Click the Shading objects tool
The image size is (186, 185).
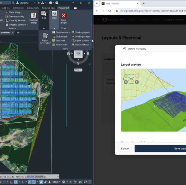pyautogui.click(x=82, y=32)
